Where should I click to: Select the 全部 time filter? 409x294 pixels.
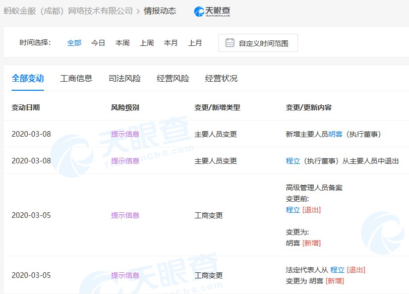pyautogui.click(x=74, y=43)
